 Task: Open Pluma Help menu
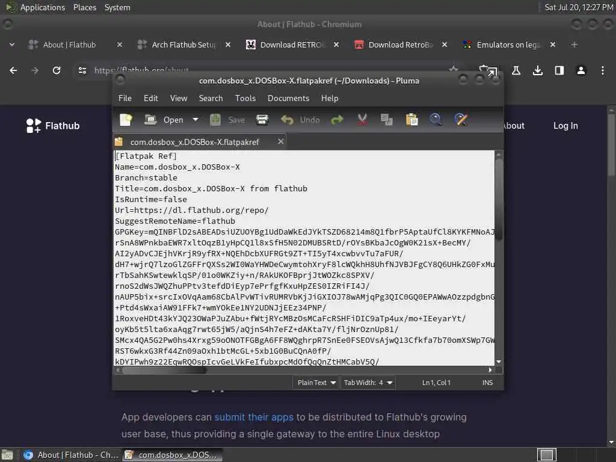pyautogui.click(x=330, y=98)
